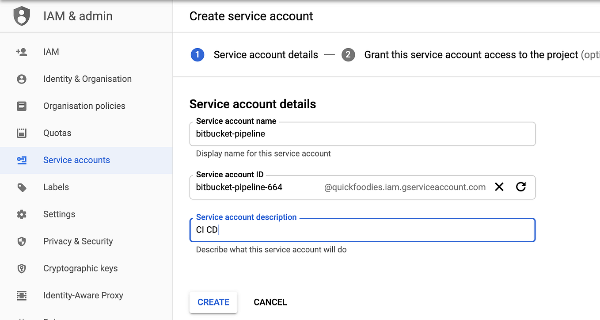
Task: Click into the Service account description field
Action: coord(362,230)
